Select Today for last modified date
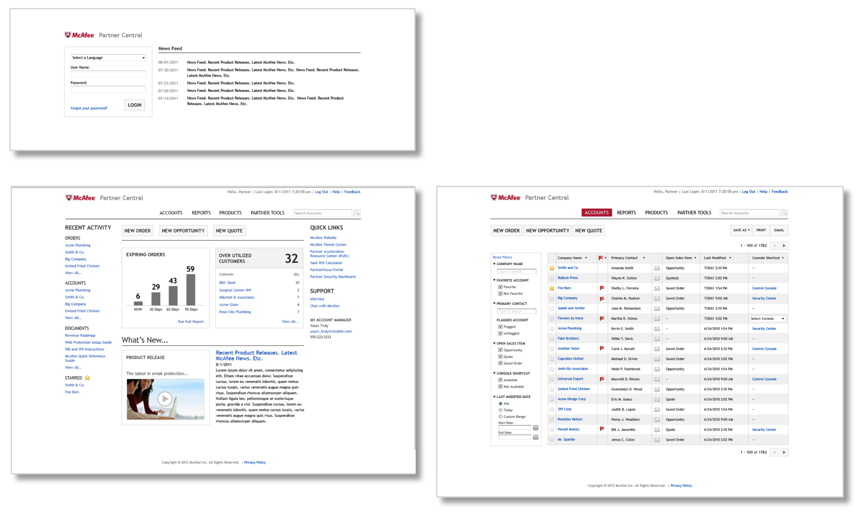Viewport: 865px width, 514px height. pos(500,410)
